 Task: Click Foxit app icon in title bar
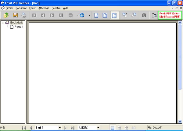click(2, 3)
